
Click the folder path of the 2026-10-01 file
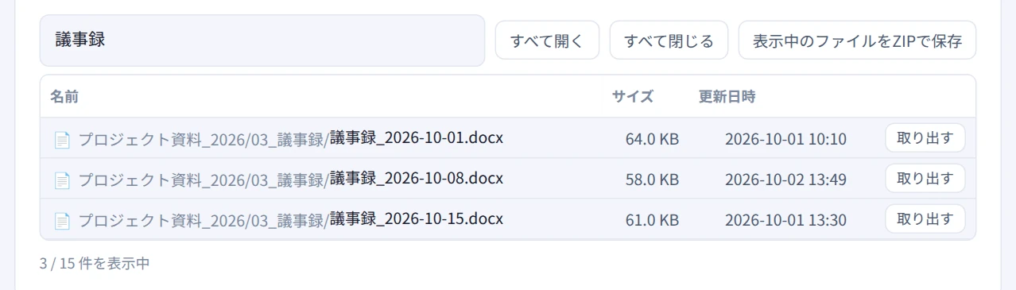click(203, 139)
